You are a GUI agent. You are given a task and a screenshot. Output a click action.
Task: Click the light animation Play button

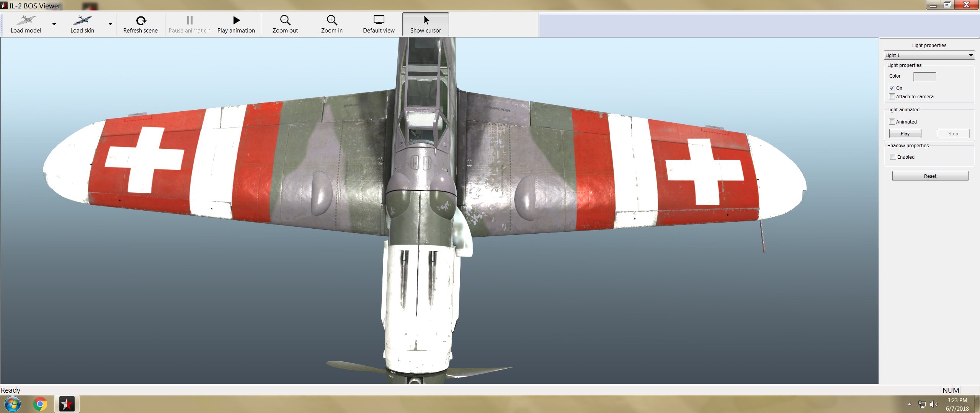(x=905, y=133)
